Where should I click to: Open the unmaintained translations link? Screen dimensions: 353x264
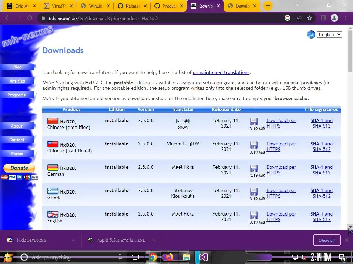point(221,72)
